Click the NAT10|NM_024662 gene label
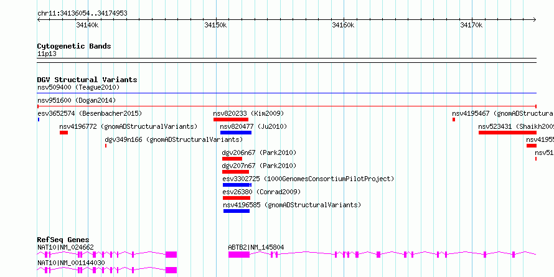Viewport: 554px width, 277px height. tap(66, 248)
